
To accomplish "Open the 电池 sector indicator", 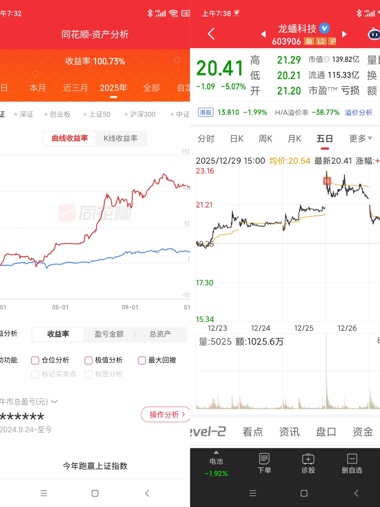I will point(216,467).
